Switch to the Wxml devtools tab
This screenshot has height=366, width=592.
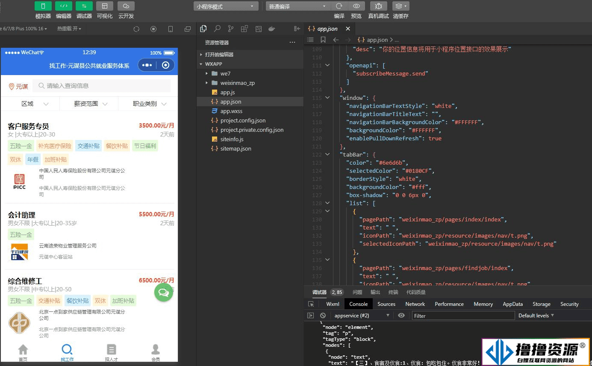tap(333, 304)
